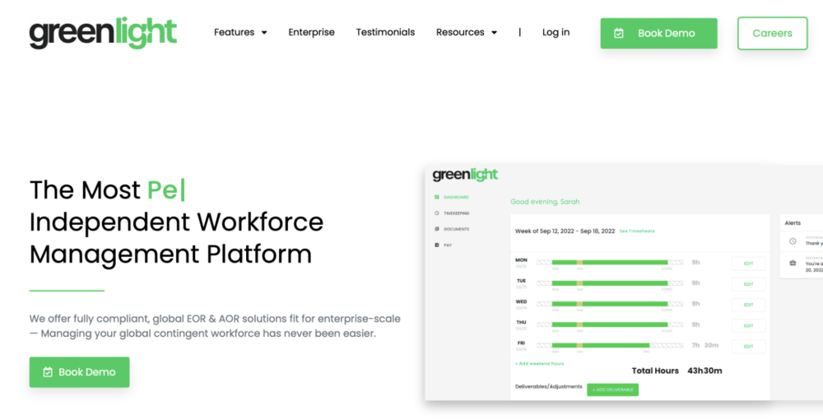Click Edit for Thursday row
The image size is (823, 420).
748,325
